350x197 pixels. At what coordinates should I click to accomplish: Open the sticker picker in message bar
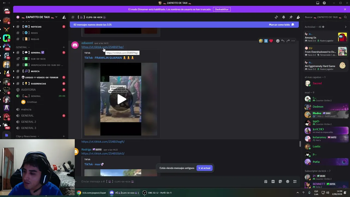click(x=280, y=181)
